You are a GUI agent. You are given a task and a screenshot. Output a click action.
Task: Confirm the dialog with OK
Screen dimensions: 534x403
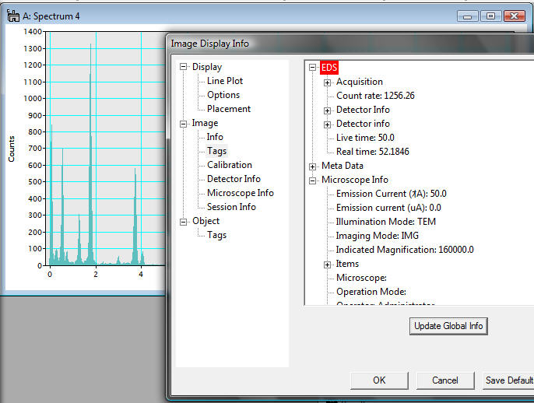pyautogui.click(x=379, y=380)
